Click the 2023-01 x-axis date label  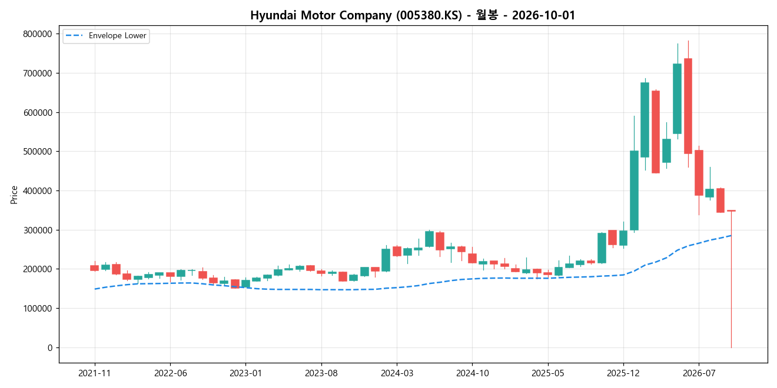point(245,374)
